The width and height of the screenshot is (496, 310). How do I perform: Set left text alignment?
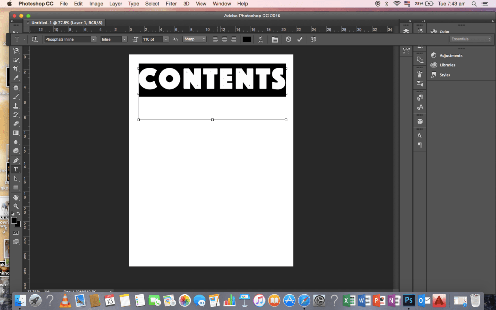[216, 39]
